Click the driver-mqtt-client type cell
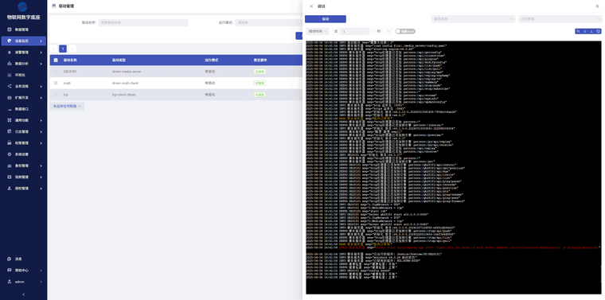Screen dimensions: 605x300 (x=126, y=83)
